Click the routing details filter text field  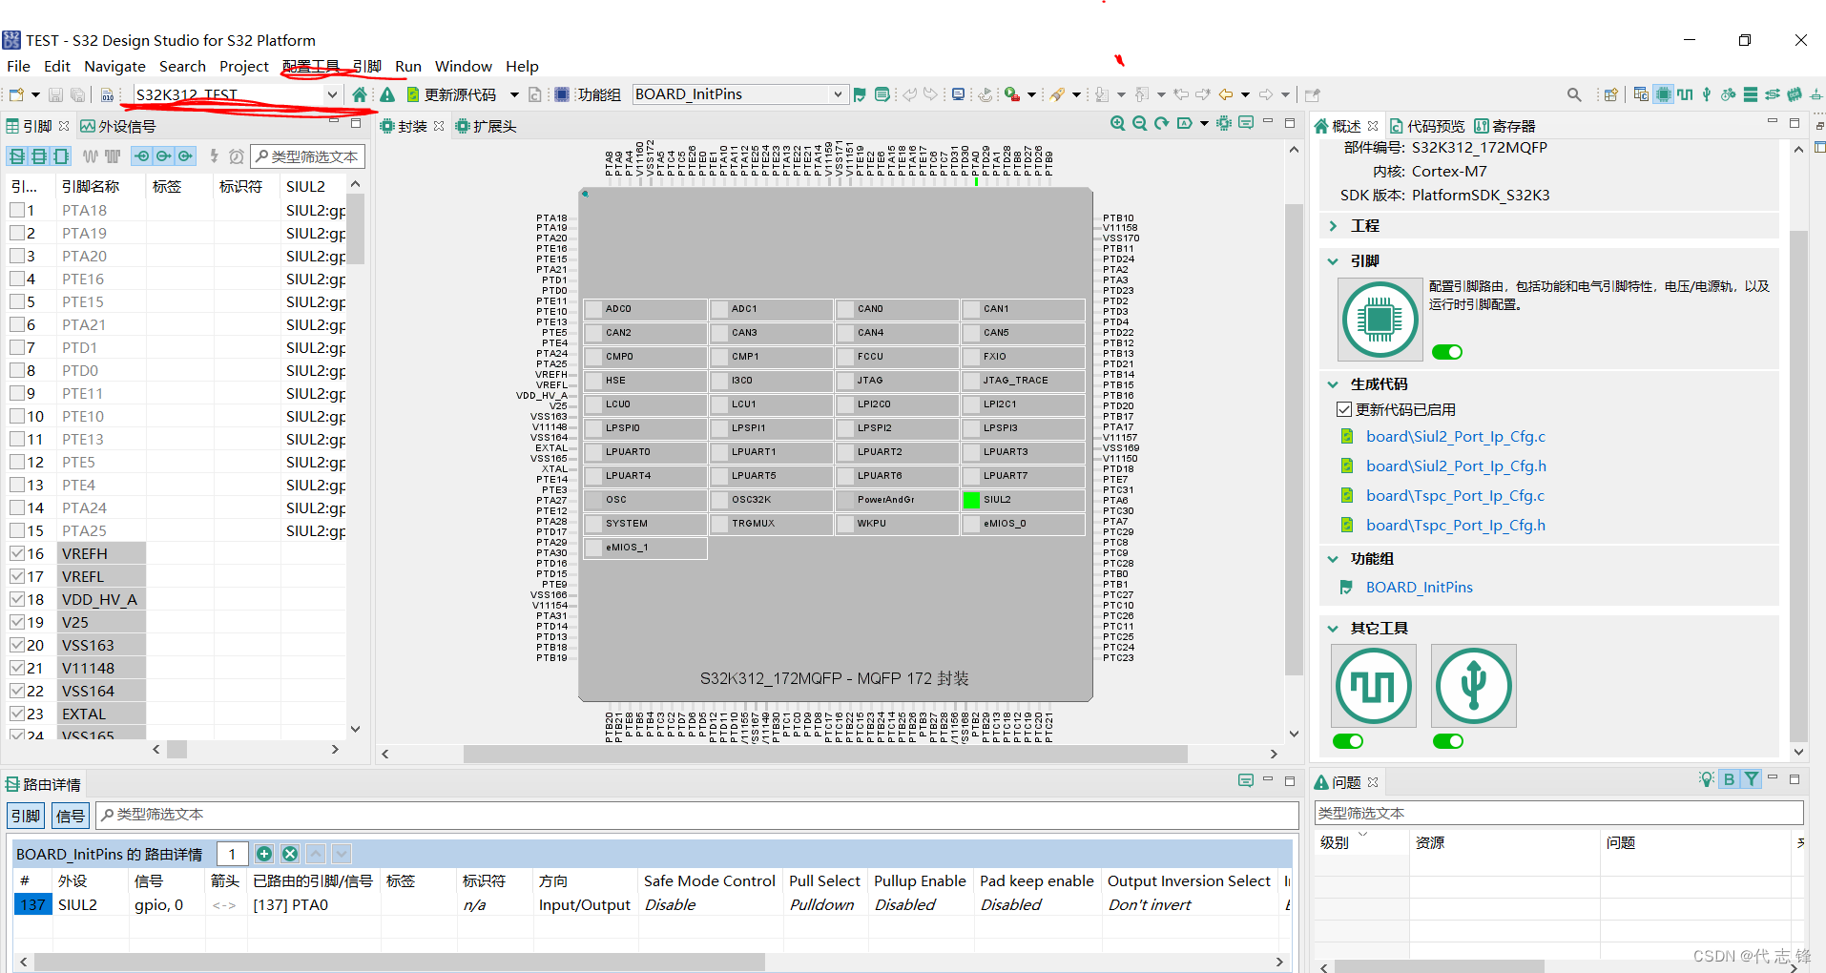click(x=697, y=815)
